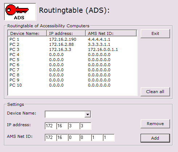
Task: Click the Device Name combo box field
Action: click(x=68, y=114)
